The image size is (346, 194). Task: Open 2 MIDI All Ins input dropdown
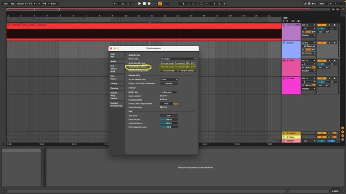click(x=309, y=43)
